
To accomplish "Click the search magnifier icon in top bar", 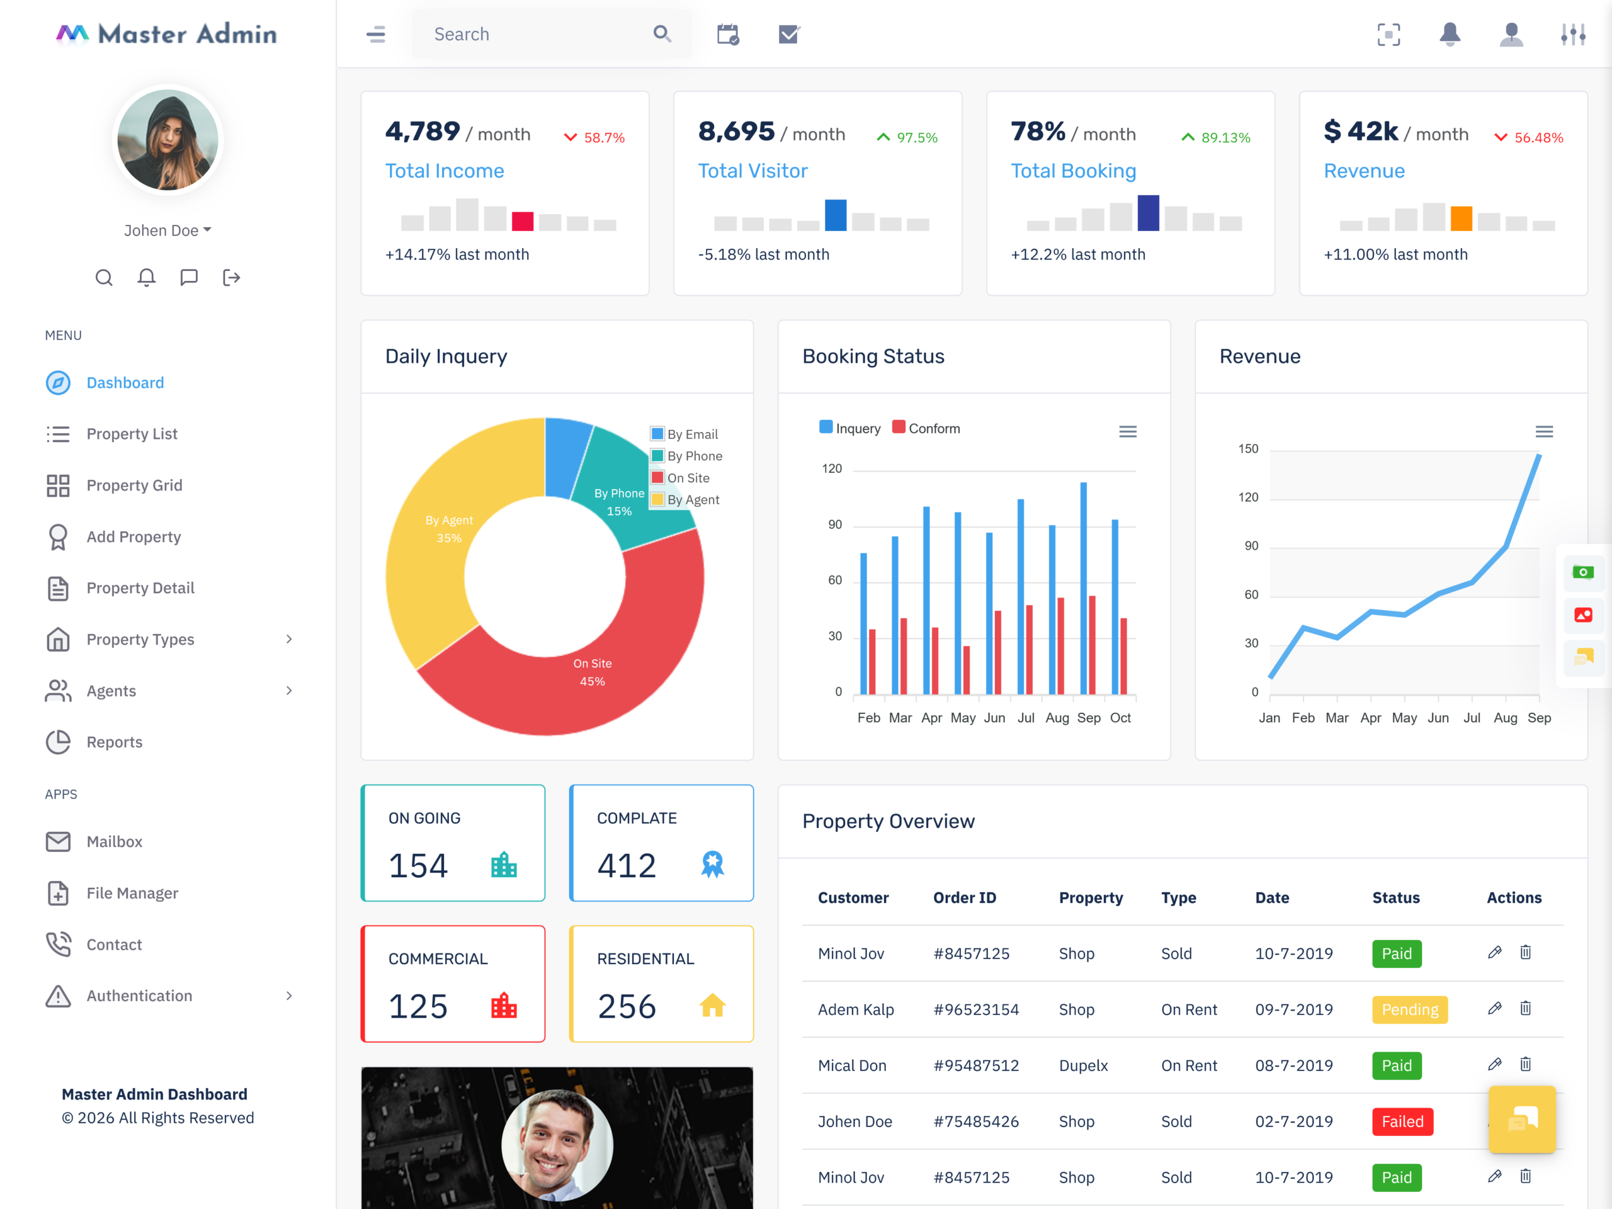I will click(662, 33).
